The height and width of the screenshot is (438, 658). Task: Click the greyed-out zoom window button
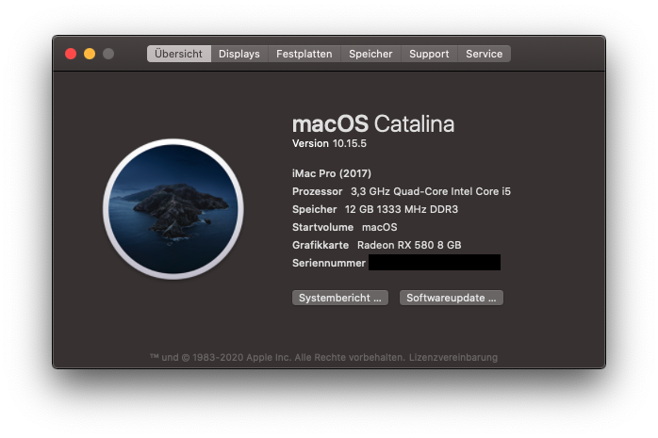point(108,54)
